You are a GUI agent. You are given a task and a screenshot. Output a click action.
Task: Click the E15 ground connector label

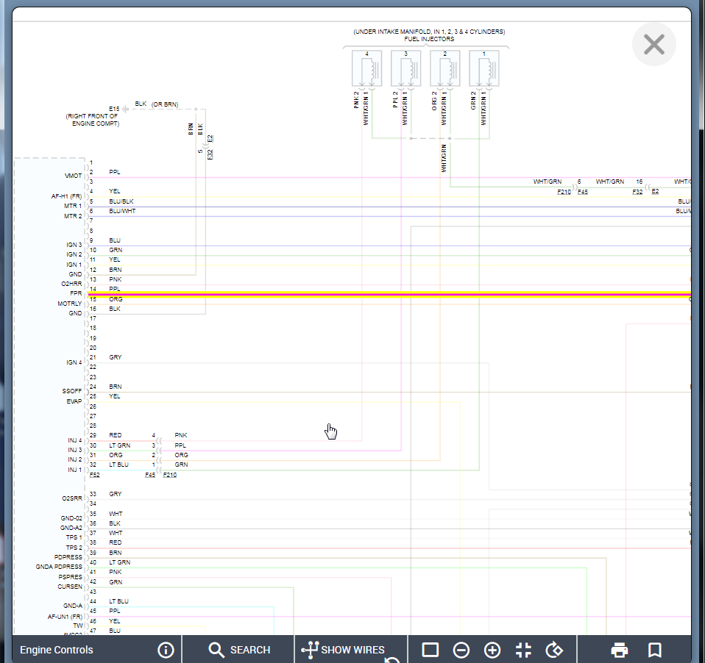(x=114, y=109)
